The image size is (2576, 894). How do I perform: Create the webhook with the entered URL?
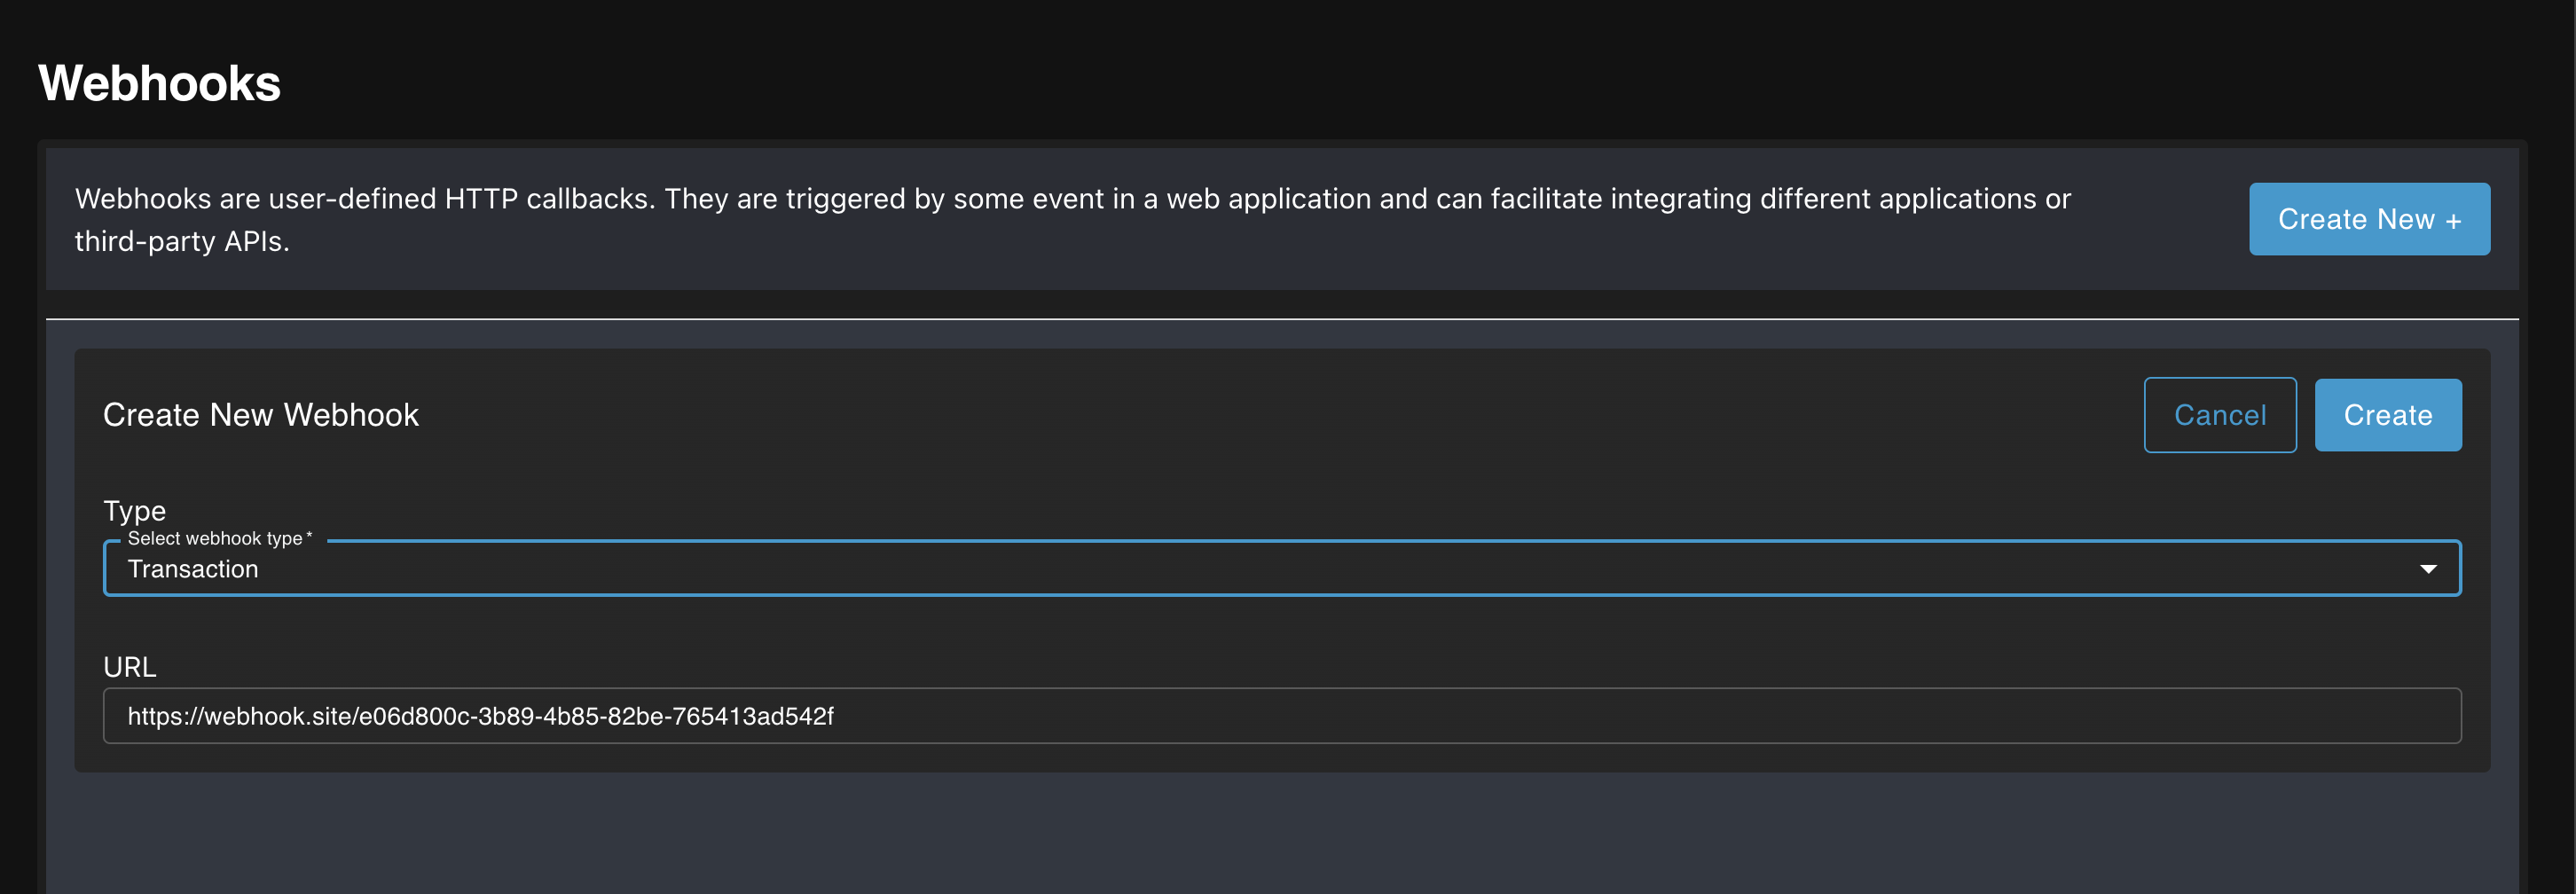click(x=2388, y=414)
